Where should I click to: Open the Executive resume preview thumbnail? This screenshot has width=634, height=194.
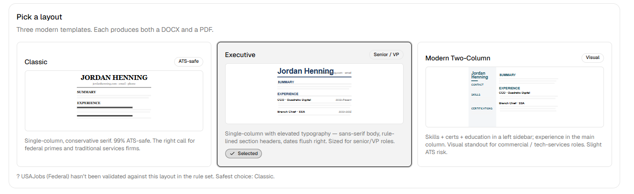tap(314, 94)
